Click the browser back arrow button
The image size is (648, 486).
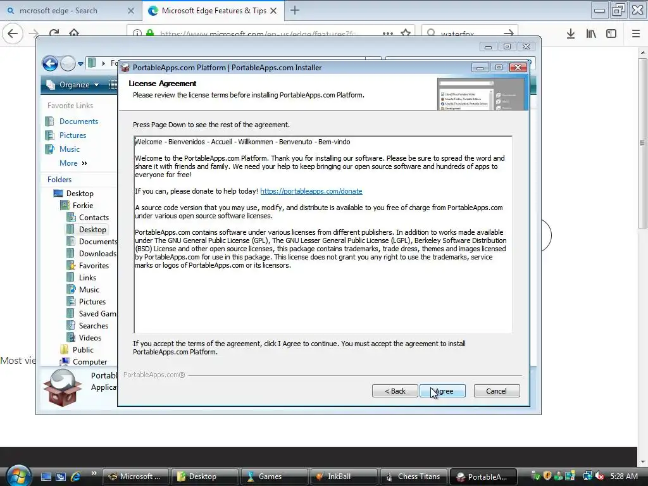tap(13, 34)
